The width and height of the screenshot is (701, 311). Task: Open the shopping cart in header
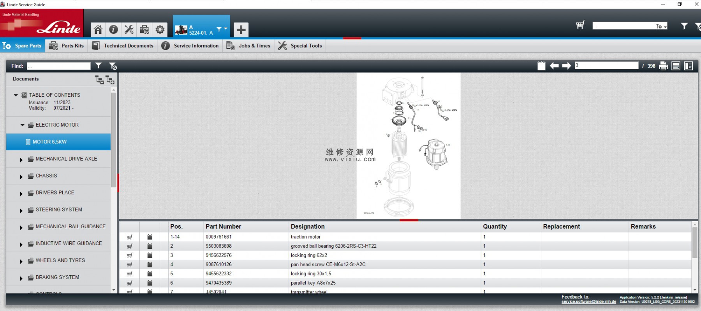[580, 25]
